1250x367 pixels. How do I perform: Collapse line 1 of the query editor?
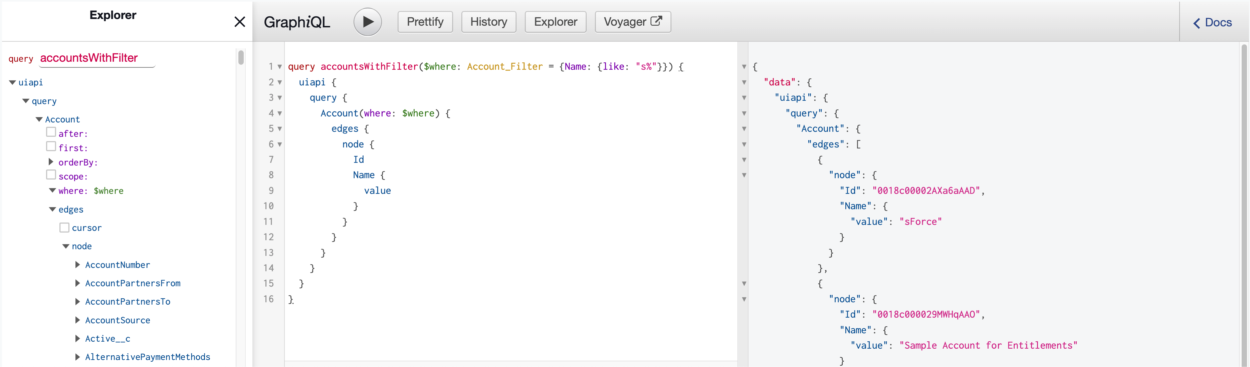[x=279, y=67]
